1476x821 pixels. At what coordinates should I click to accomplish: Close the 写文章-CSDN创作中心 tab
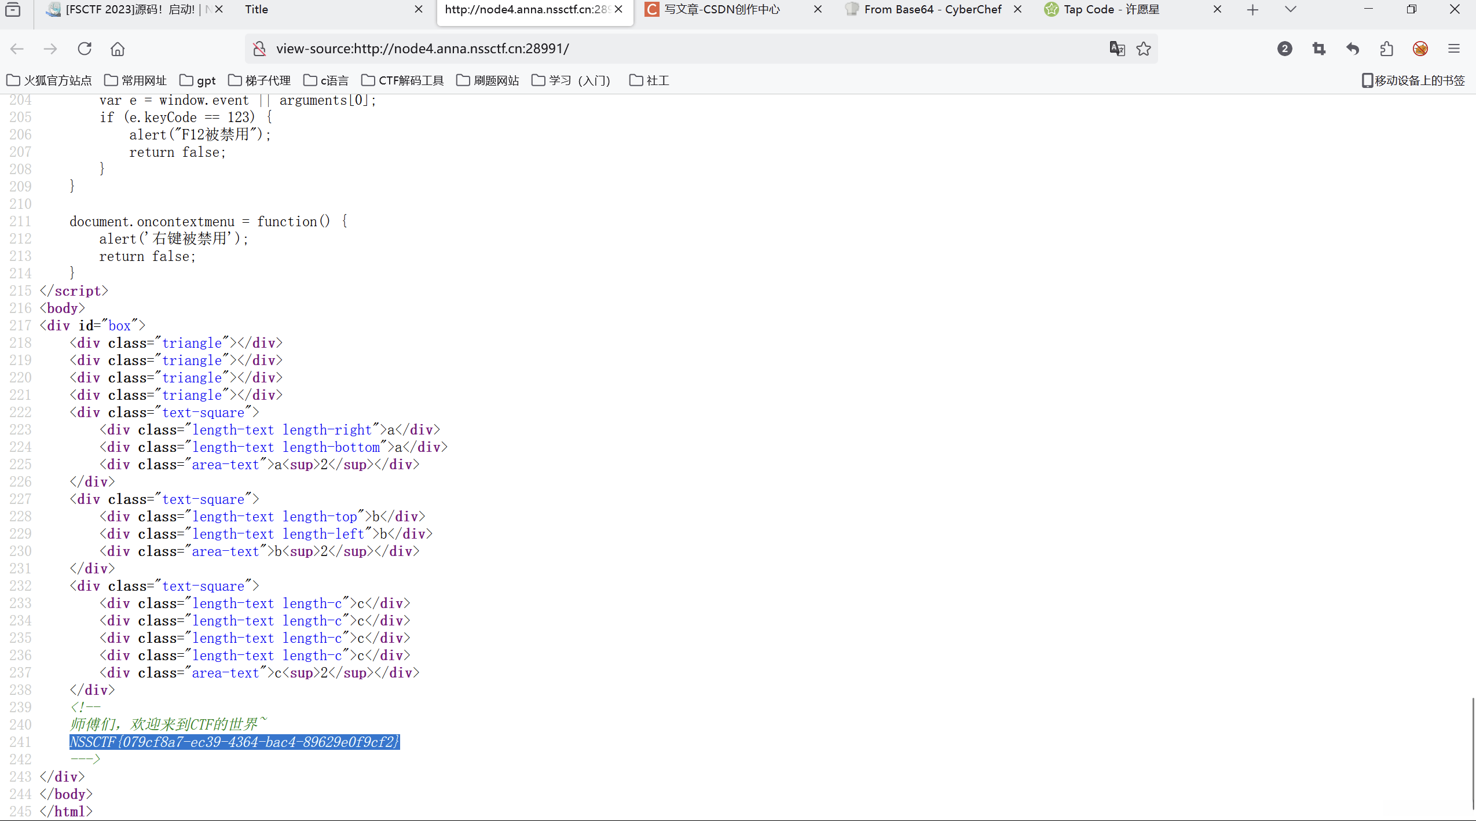[818, 9]
